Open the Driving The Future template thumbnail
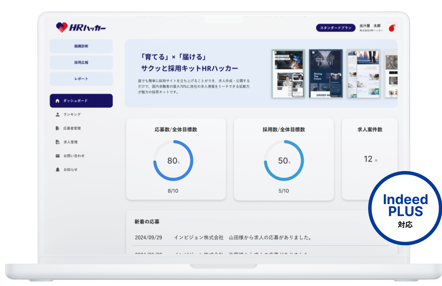The height and width of the screenshot is (286, 442). tap(325, 73)
